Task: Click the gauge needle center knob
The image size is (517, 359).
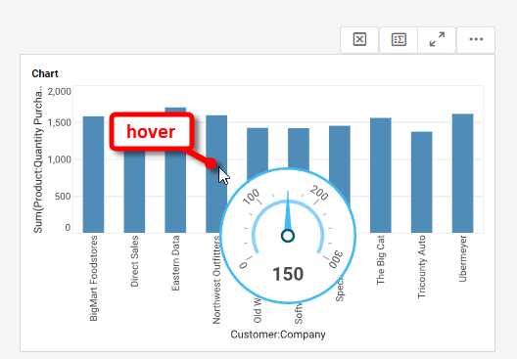Action: (x=288, y=236)
